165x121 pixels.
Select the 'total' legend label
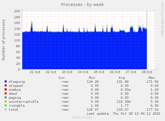[14, 110]
